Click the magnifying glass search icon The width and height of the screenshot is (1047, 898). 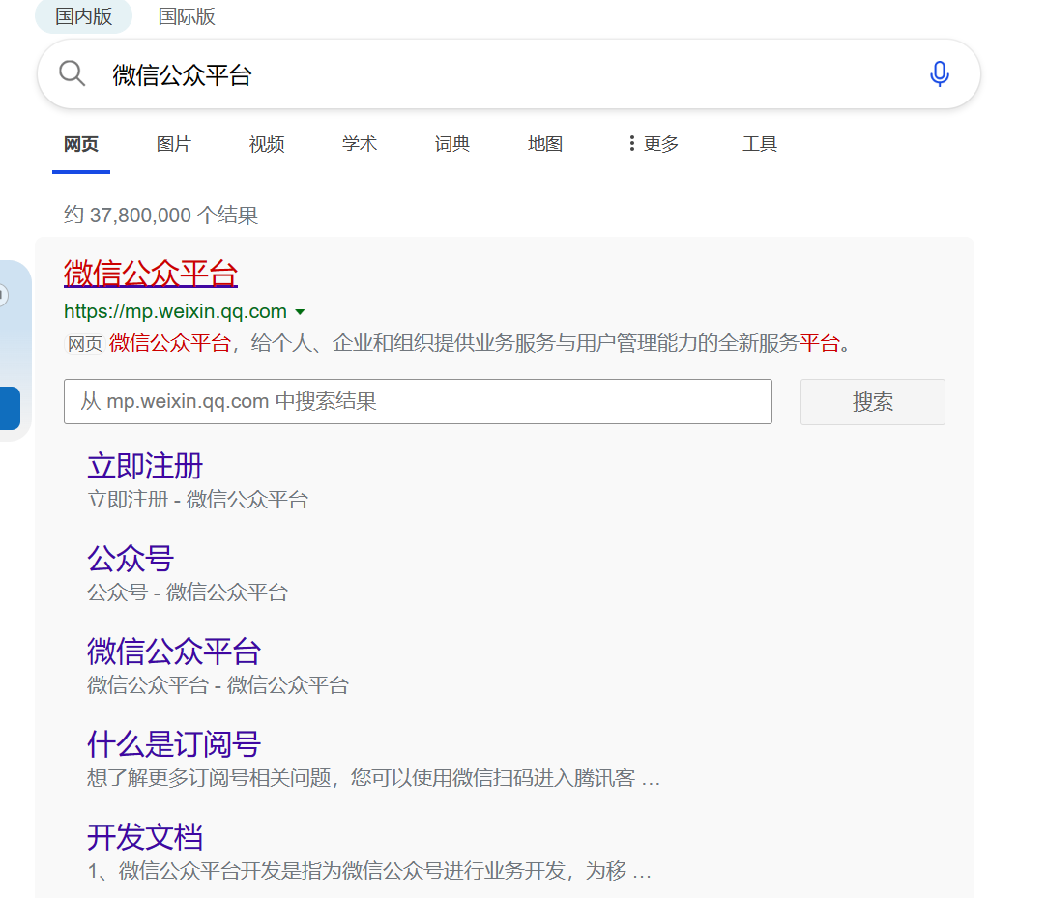[73, 73]
